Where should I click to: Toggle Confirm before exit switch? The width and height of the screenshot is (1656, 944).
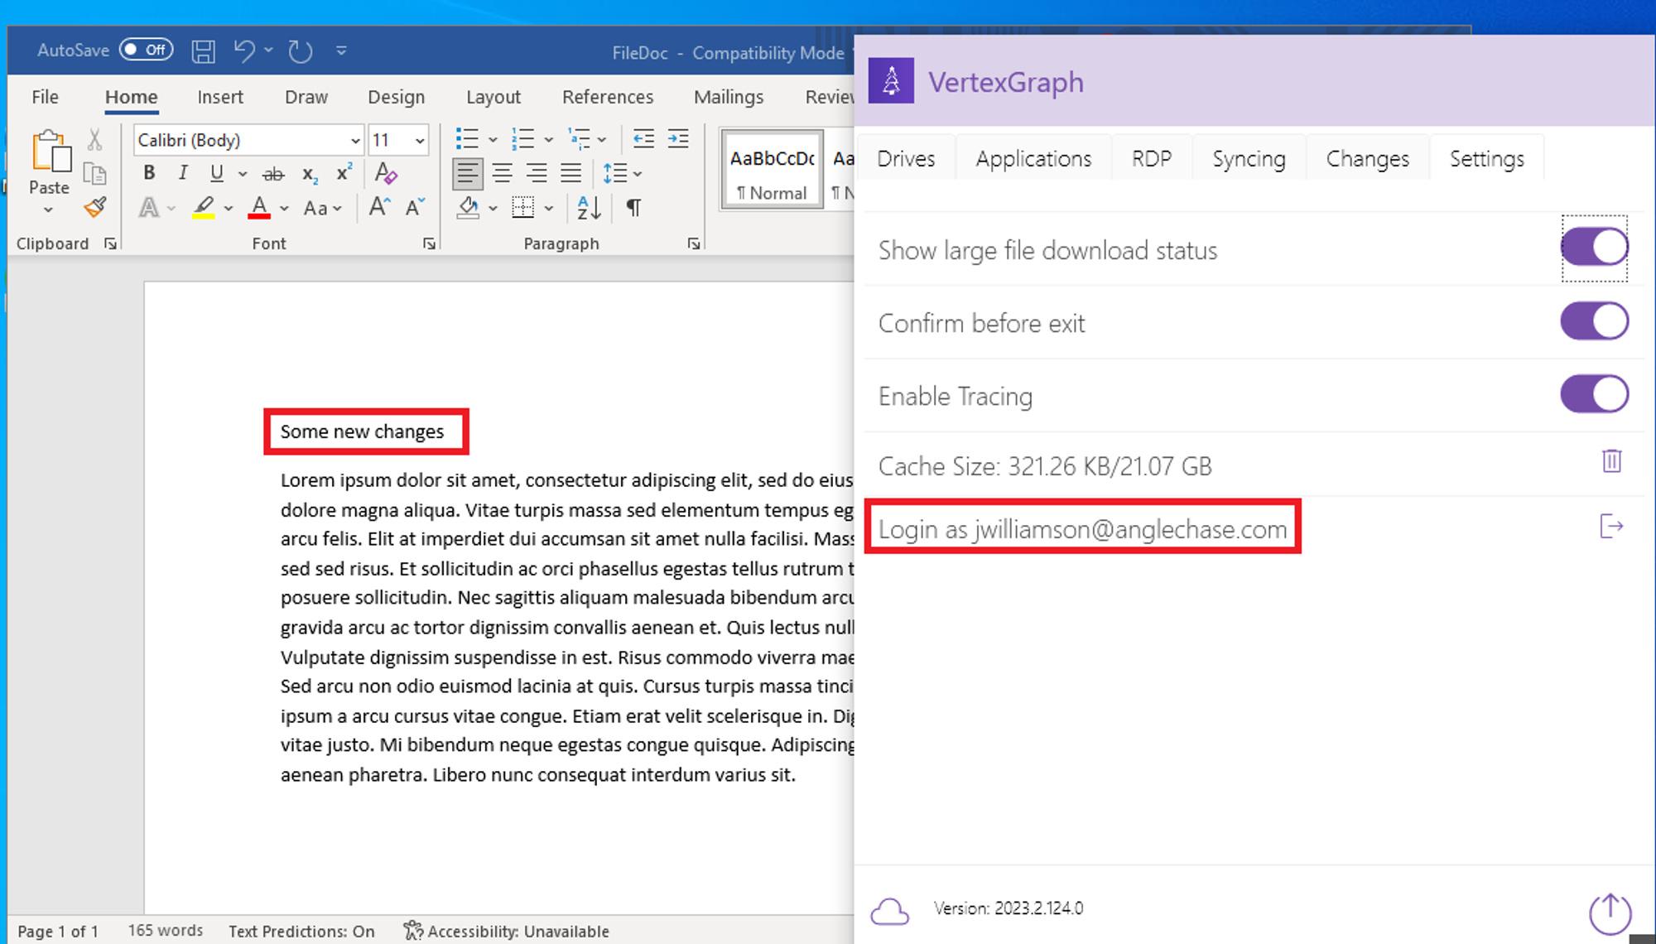click(x=1595, y=321)
